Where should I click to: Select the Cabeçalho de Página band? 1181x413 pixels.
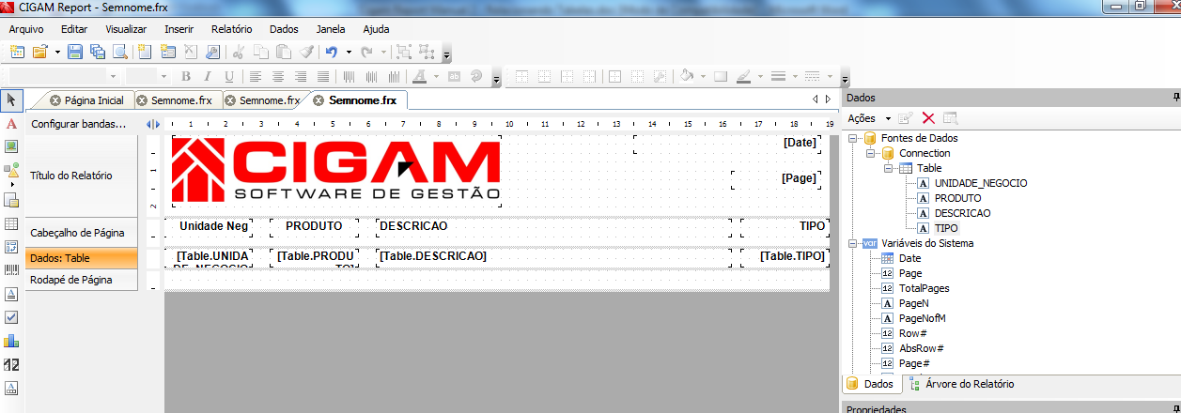click(82, 233)
